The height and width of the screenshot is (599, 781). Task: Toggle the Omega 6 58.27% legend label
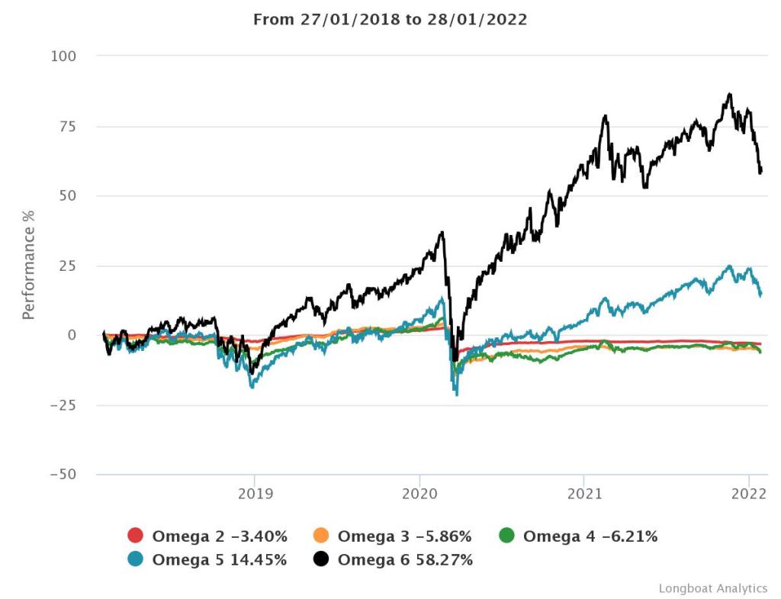pyautogui.click(x=405, y=560)
